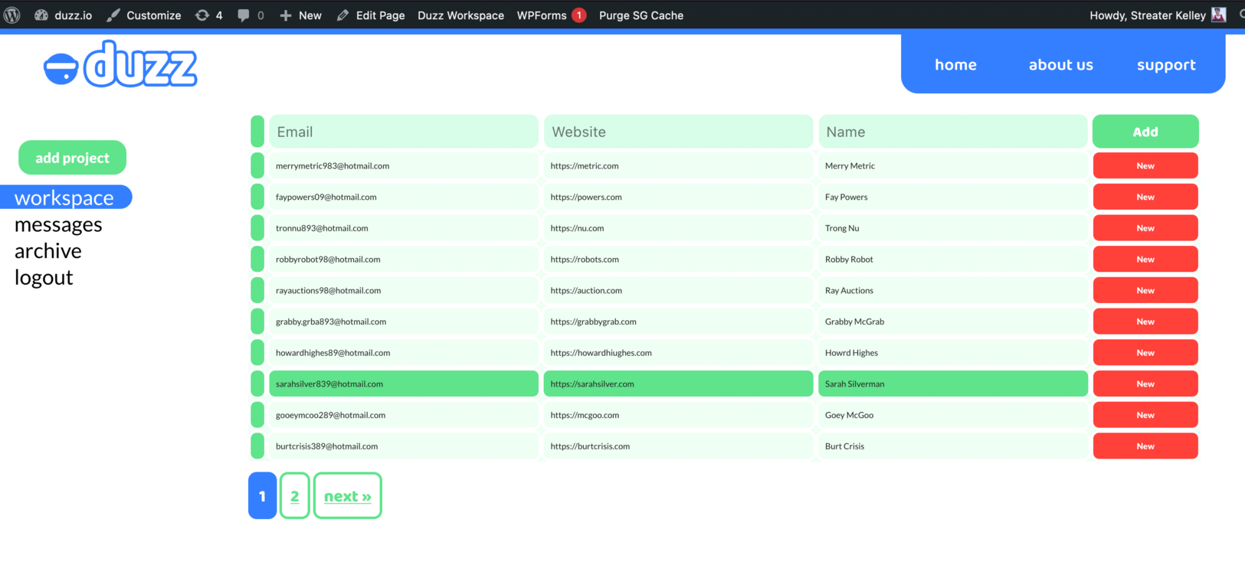Click website https://powers.com
1245x565 pixels.
pos(586,197)
